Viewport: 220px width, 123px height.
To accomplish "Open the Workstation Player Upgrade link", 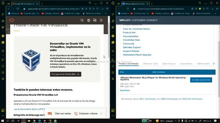I will click(x=137, y=55).
